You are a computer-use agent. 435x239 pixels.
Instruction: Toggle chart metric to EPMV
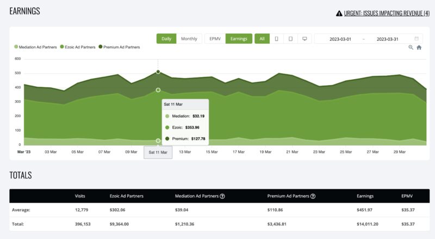pos(215,38)
